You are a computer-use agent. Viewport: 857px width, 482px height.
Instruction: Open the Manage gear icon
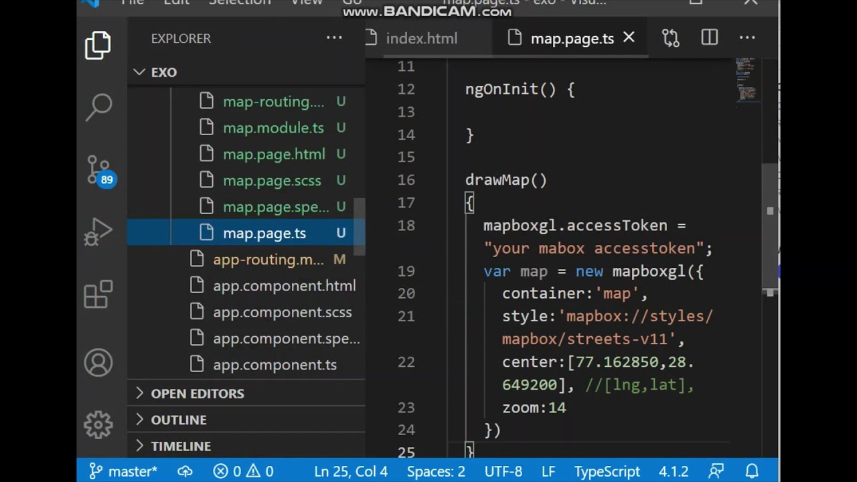pyautogui.click(x=98, y=424)
